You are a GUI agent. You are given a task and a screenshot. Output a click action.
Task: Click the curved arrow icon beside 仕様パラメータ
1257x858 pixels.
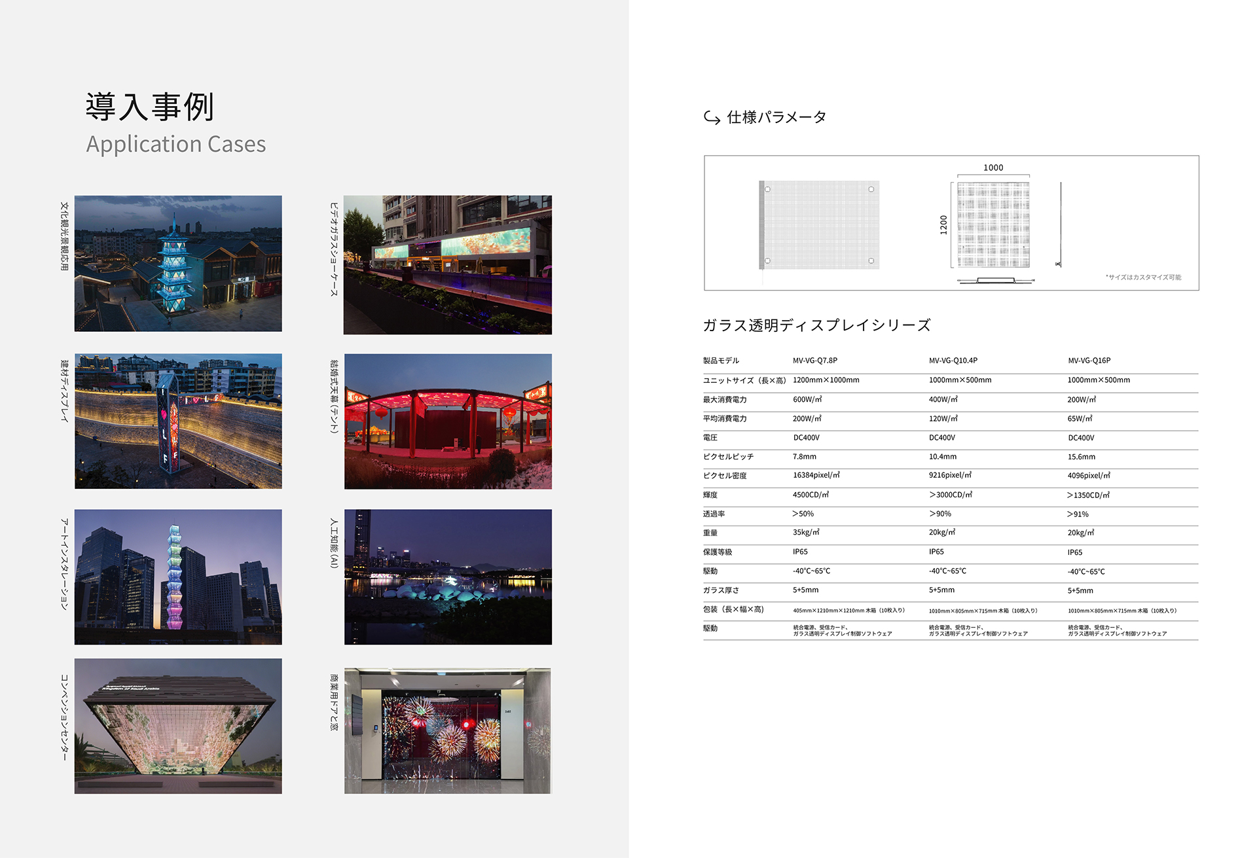[x=712, y=118]
